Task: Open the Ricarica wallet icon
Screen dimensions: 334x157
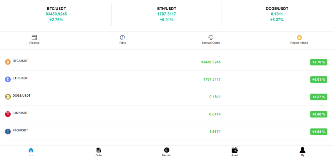Action: click(x=34, y=38)
